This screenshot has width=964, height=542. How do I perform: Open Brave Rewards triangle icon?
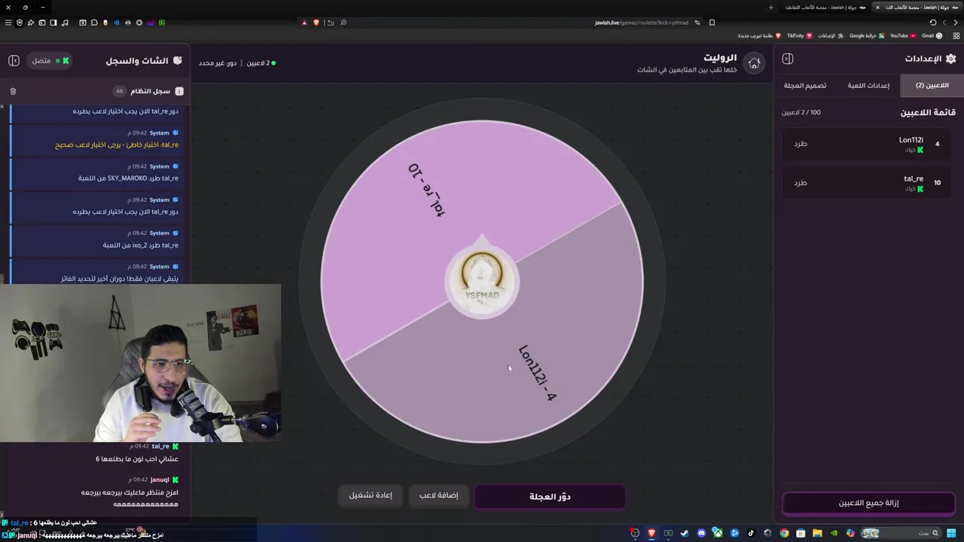coord(304,23)
